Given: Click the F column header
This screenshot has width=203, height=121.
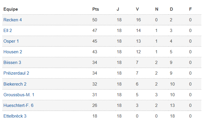Looking at the screenshot, I should (x=190, y=9).
